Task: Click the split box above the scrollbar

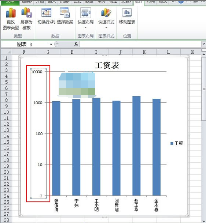Action: [204, 50]
